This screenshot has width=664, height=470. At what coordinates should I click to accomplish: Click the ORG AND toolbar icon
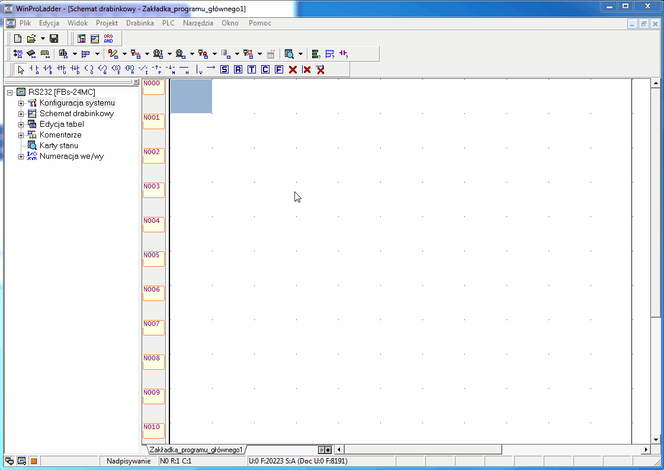point(108,39)
